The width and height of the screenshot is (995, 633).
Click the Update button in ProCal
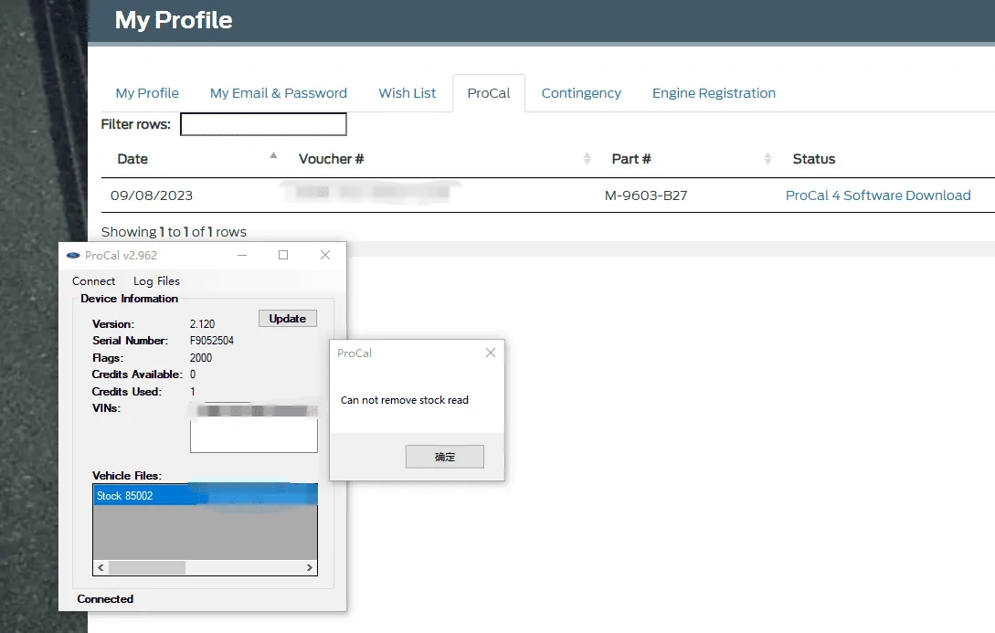pyautogui.click(x=288, y=319)
